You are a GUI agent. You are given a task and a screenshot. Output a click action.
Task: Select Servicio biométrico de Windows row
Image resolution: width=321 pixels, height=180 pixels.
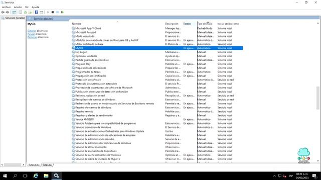93,127
